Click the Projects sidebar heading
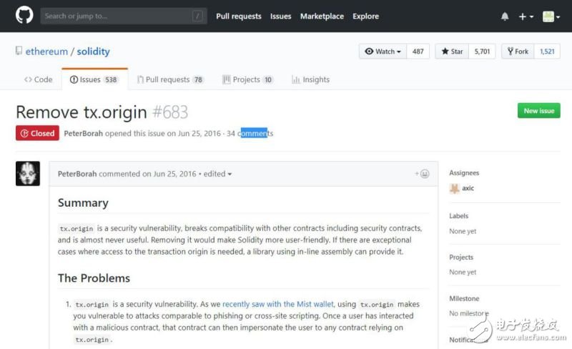 click(461, 257)
